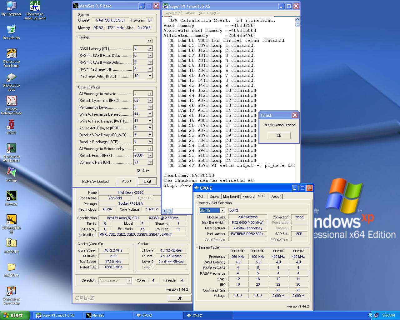
Task: Click the system tray network icon
Action: click(x=376, y=315)
